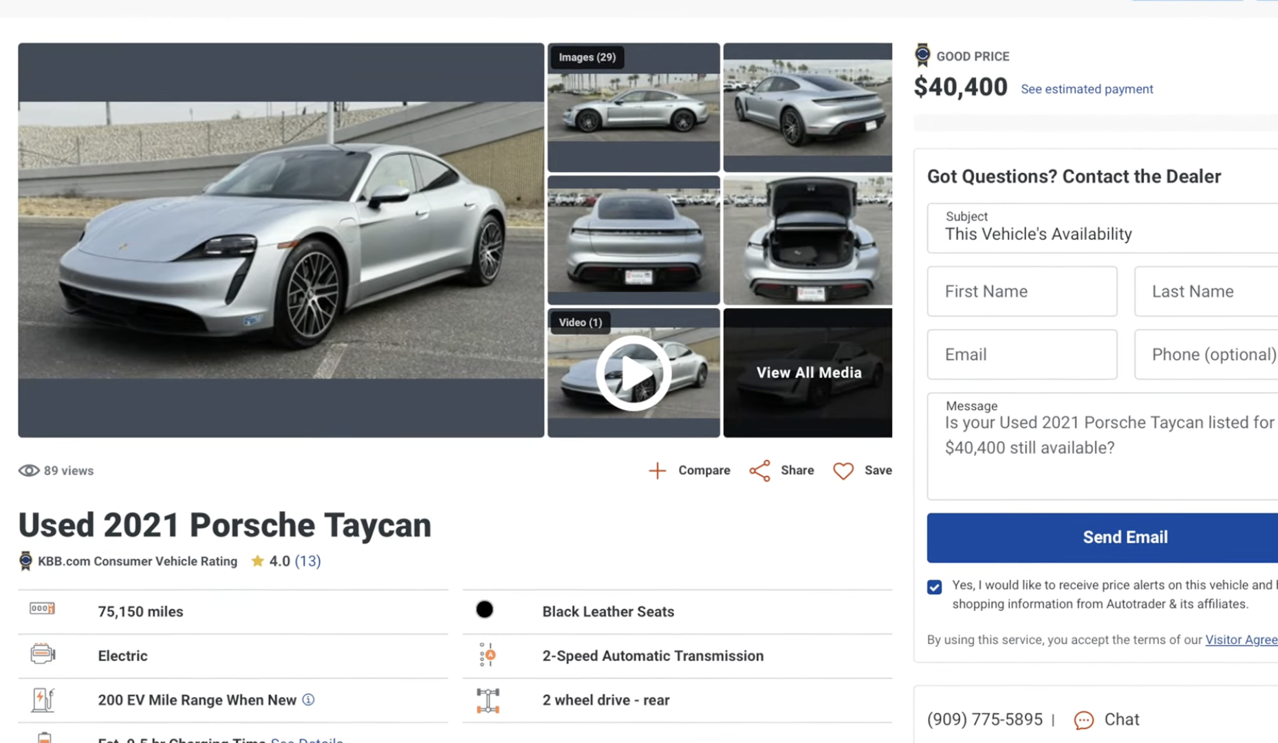Call dealer at (909) 775-5895
The height and width of the screenshot is (743, 1278).
point(984,720)
